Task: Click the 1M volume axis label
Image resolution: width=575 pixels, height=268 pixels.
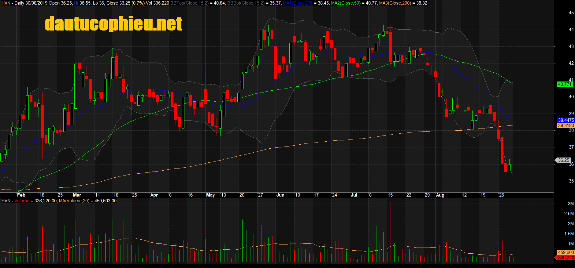Action: click(x=571, y=244)
